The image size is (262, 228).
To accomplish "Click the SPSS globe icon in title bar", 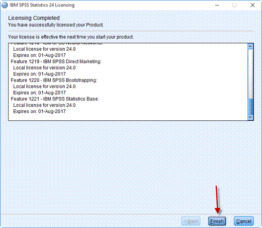I will (x=5, y=5).
